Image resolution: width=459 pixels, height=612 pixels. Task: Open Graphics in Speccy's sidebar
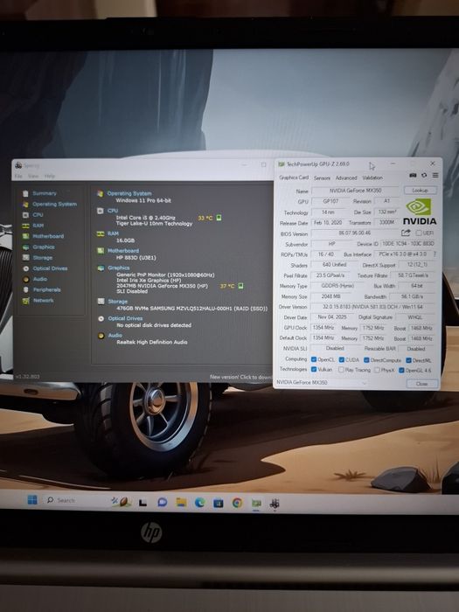click(44, 247)
